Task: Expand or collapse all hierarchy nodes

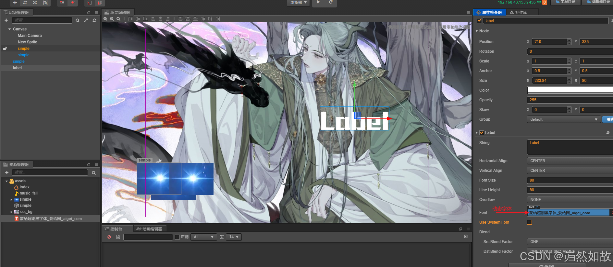Action: (x=86, y=20)
